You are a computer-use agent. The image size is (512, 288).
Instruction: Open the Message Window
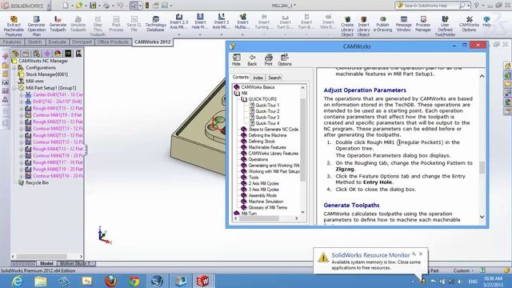tap(403, 24)
